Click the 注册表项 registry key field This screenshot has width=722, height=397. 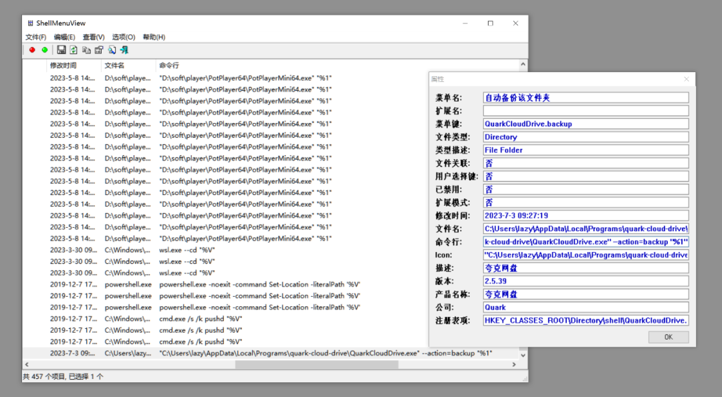[x=586, y=320]
